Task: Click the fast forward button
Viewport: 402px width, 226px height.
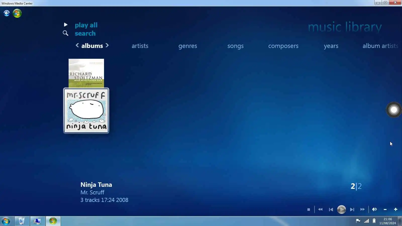Action: [362, 209]
